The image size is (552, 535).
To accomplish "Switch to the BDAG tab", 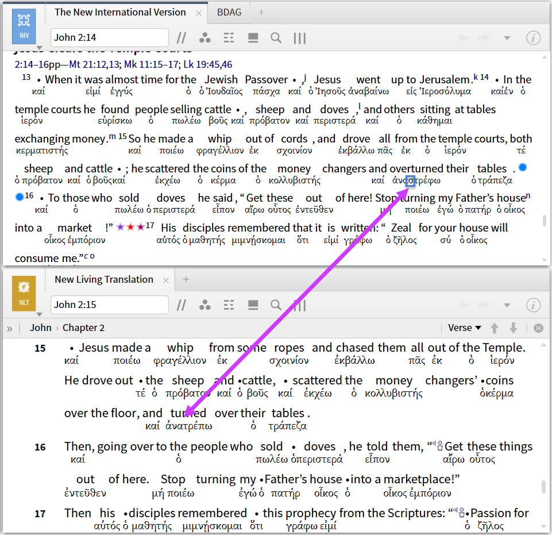I will [x=229, y=12].
